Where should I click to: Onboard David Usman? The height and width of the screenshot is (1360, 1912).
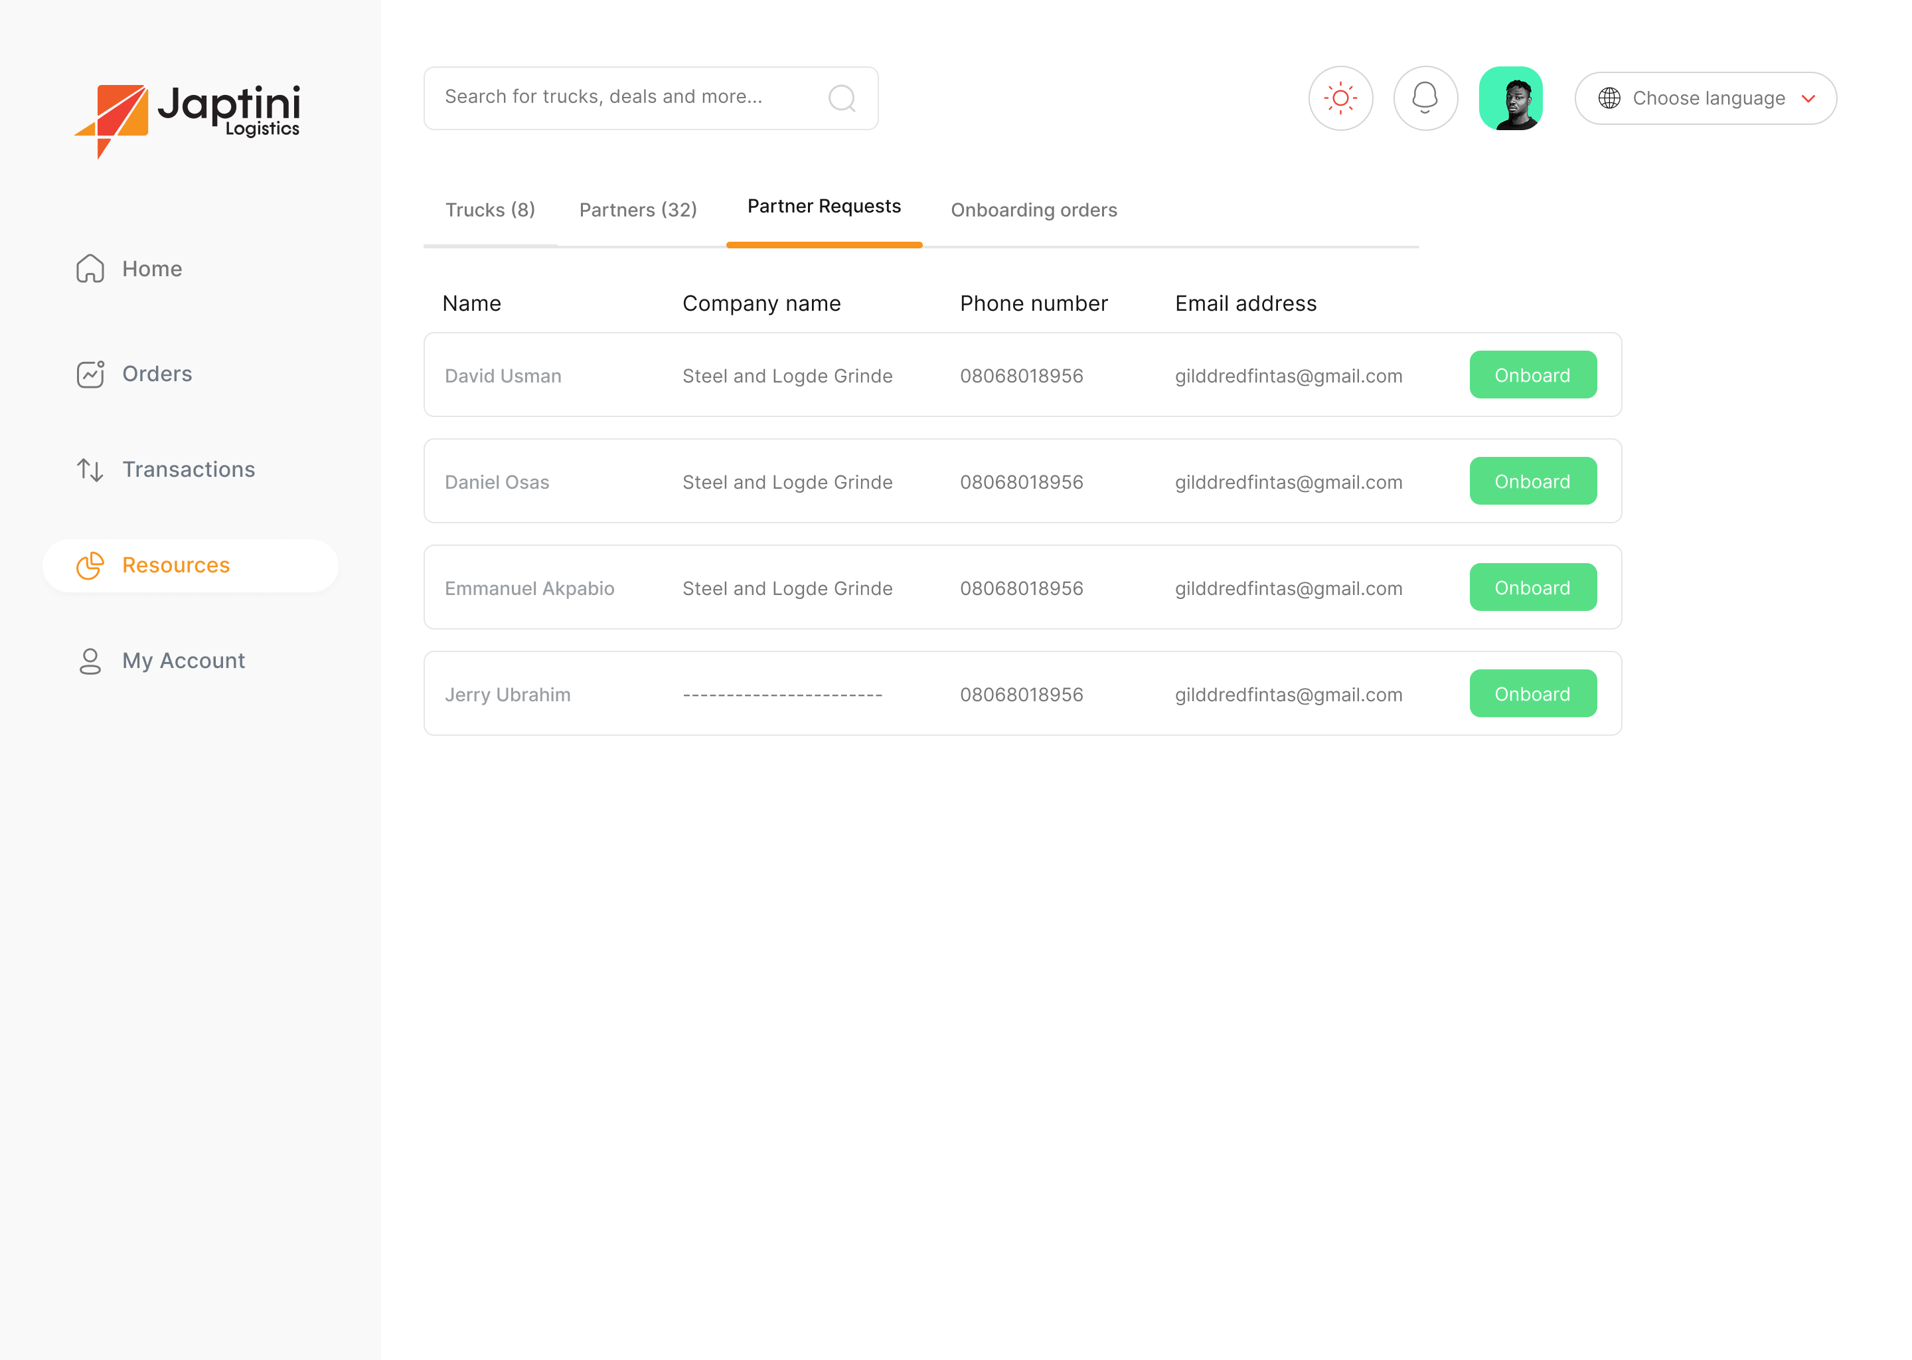tap(1533, 375)
